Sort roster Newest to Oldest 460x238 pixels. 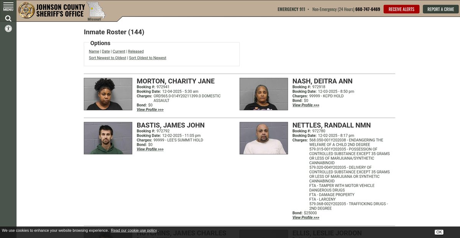[x=107, y=58]
